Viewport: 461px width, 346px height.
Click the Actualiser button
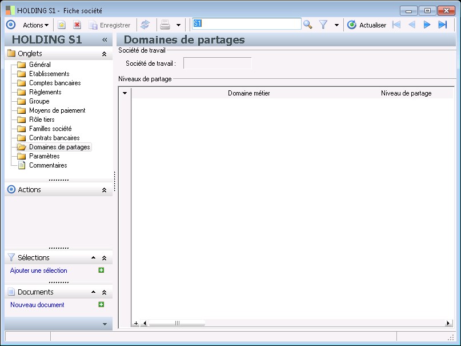[x=367, y=25]
